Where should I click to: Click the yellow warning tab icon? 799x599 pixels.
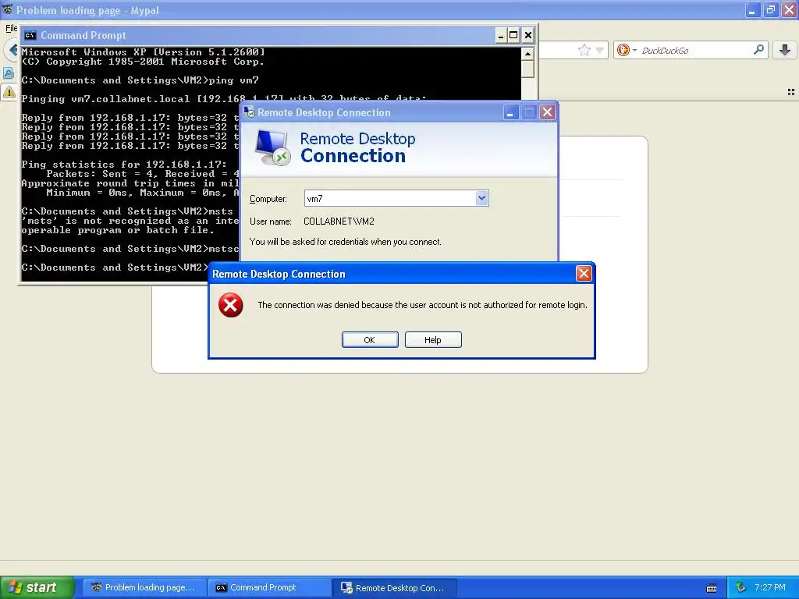click(x=9, y=92)
